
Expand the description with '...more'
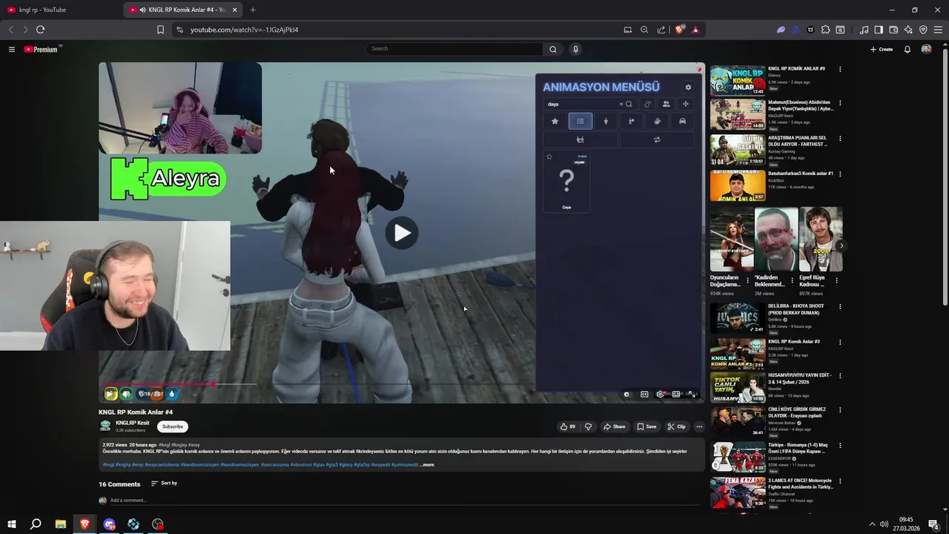click(426, 465)
